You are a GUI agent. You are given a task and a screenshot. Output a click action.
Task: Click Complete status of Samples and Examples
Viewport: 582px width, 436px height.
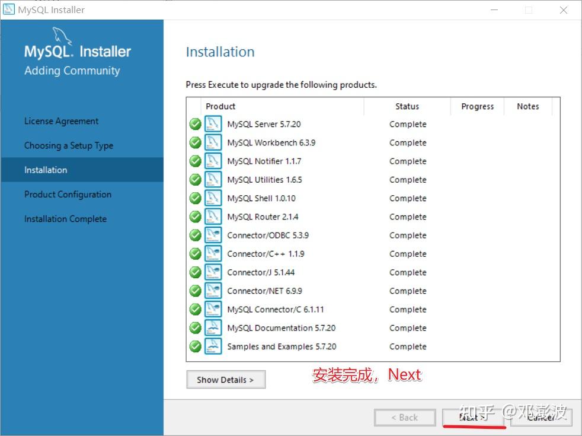408,347
